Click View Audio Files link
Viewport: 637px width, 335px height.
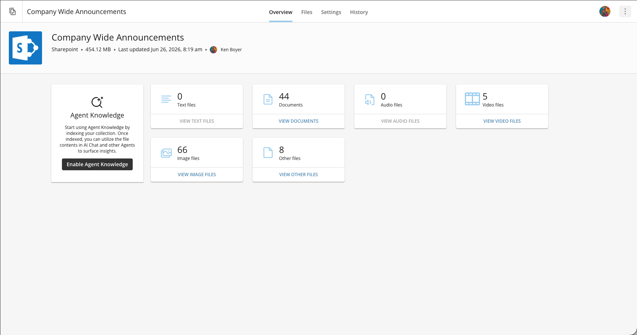(x=400, y=121)
